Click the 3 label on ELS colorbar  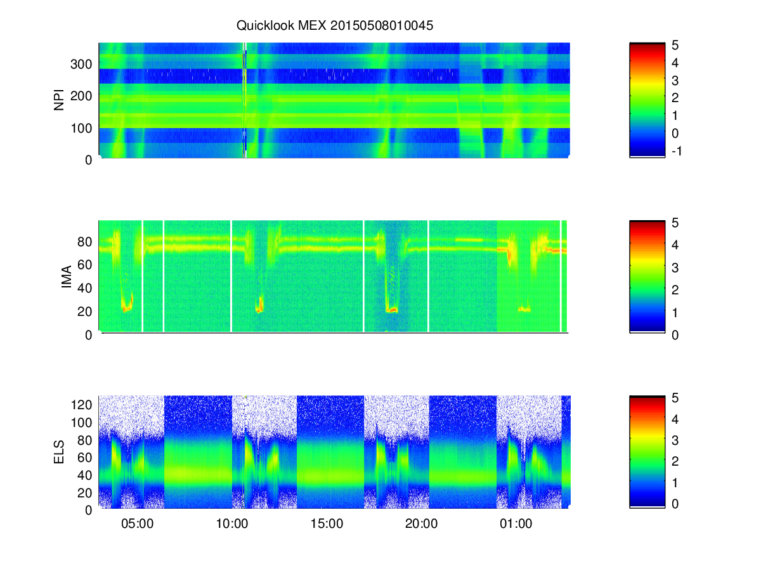pyautogui.click(x=675, y=440)
